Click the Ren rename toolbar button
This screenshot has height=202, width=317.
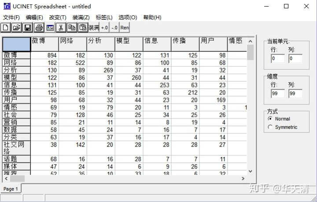[x=125, y=28]
